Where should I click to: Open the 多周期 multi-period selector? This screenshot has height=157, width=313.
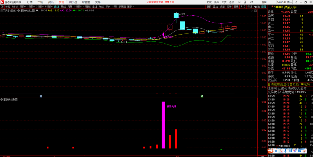(x=122, y=6)
